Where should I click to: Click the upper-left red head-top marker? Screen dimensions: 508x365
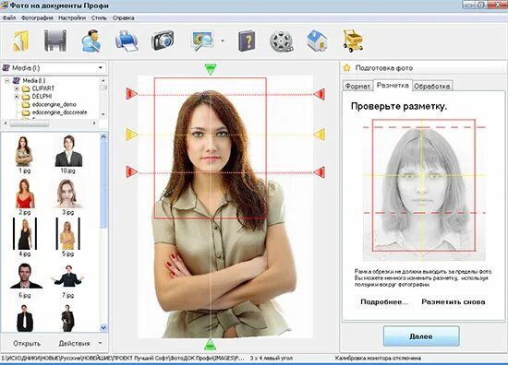(131, 94)
